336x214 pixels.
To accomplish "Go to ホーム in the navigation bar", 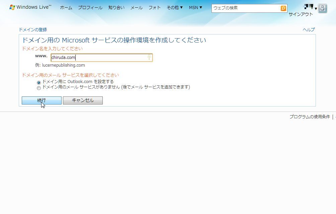I will click(x=66, y=7).
